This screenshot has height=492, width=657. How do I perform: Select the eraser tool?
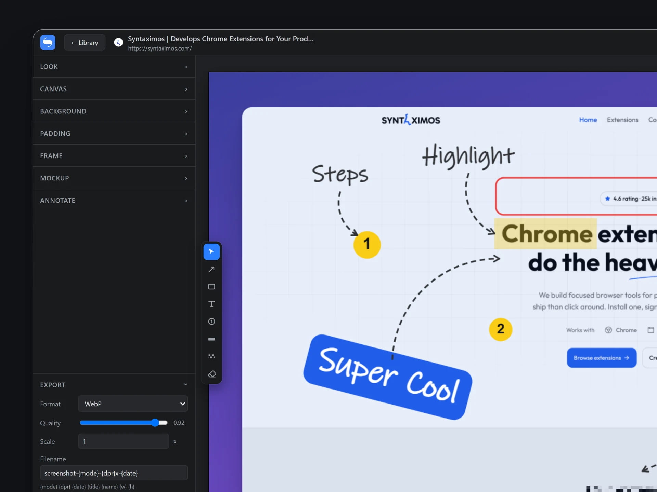coord(211,374)
